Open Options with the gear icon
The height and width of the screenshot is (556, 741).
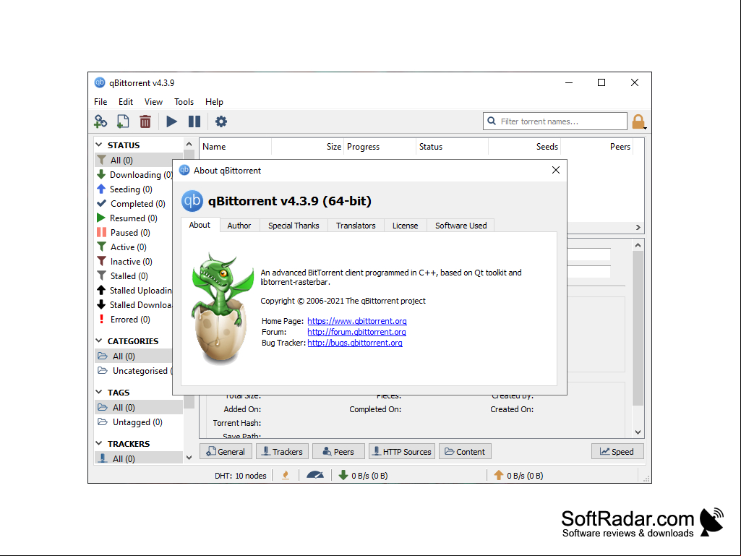point(220,121)
